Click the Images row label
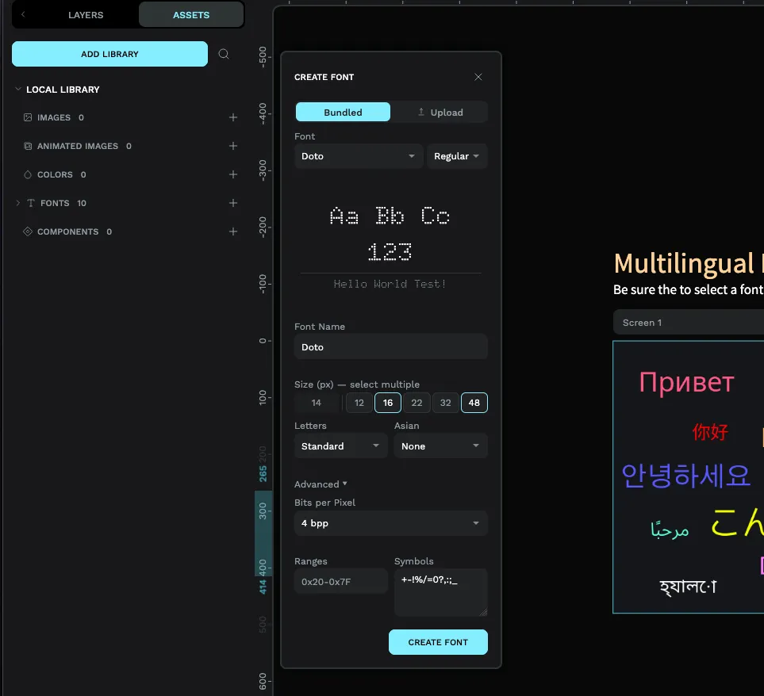This screenshot has height=696, width=764. [x=54, y=117]
